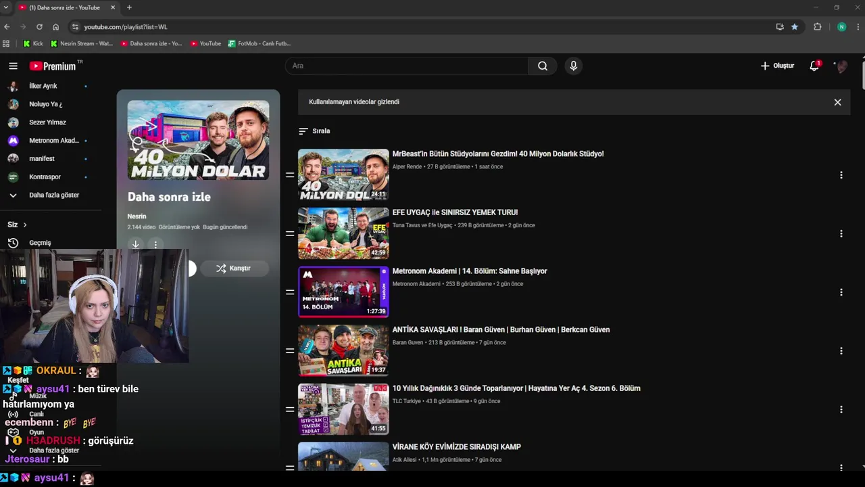Reload the page in browser
The height and width of the screenshot is (487, 865).
pyautogui.click(x=39, y=27)
